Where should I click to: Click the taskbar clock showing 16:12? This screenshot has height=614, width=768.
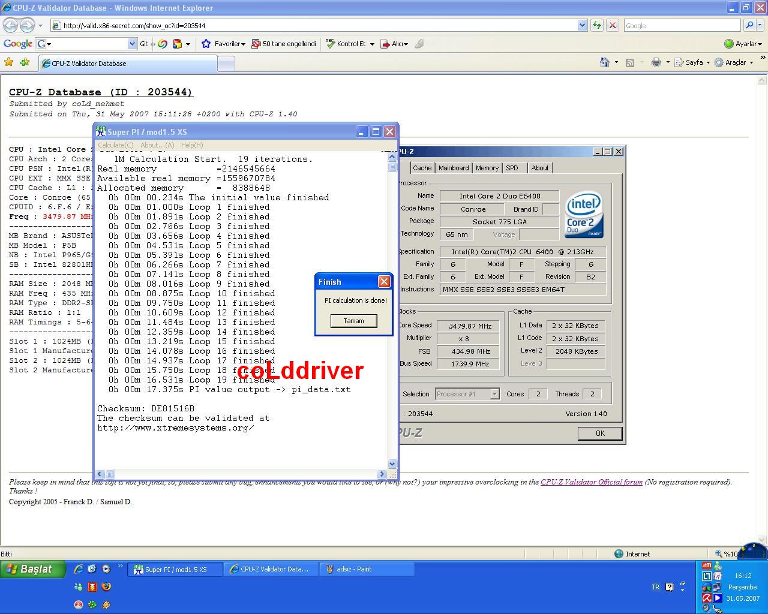pos(743,576)
